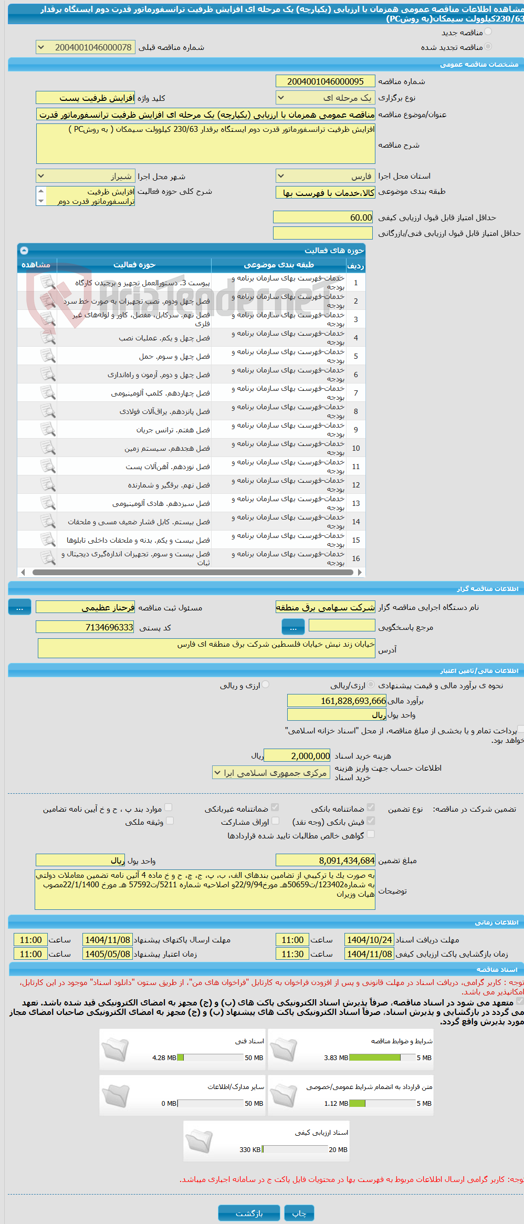Toggle فیش بانکی (وجه نقد) checkbox
The width and height of the screenshot is (524, 1224).
point(371,821)
